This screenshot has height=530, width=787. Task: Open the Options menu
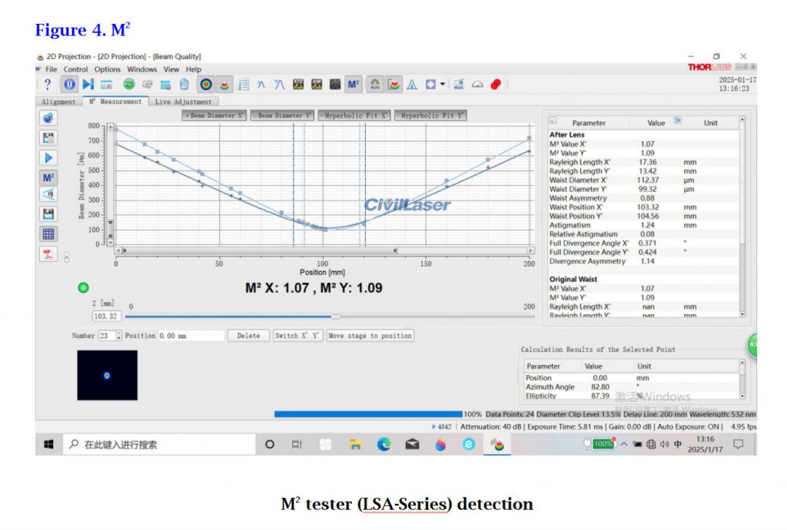[108, 69]
